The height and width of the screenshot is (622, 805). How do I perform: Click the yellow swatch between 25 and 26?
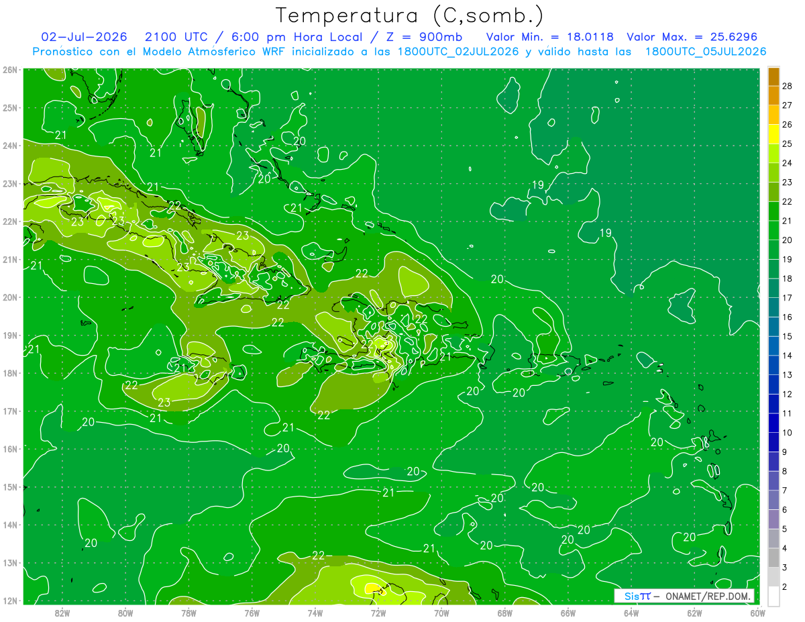(773, 134)
